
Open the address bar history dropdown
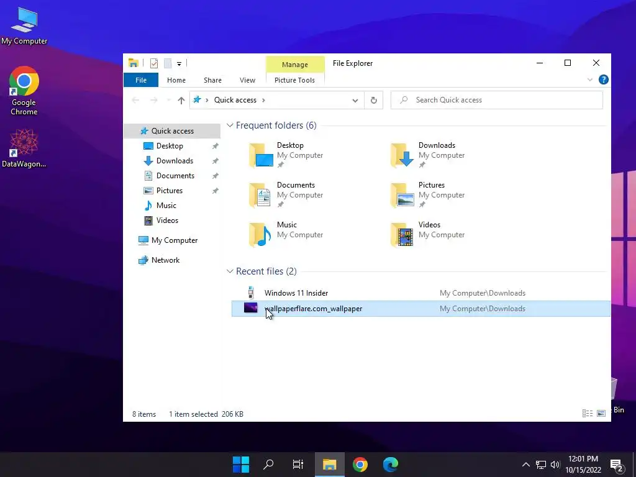tap(355, 100)
